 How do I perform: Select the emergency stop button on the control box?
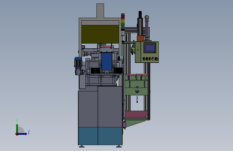[x=156, y=59]
